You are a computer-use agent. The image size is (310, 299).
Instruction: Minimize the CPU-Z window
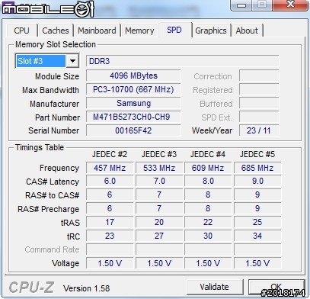tap(241, 5)
